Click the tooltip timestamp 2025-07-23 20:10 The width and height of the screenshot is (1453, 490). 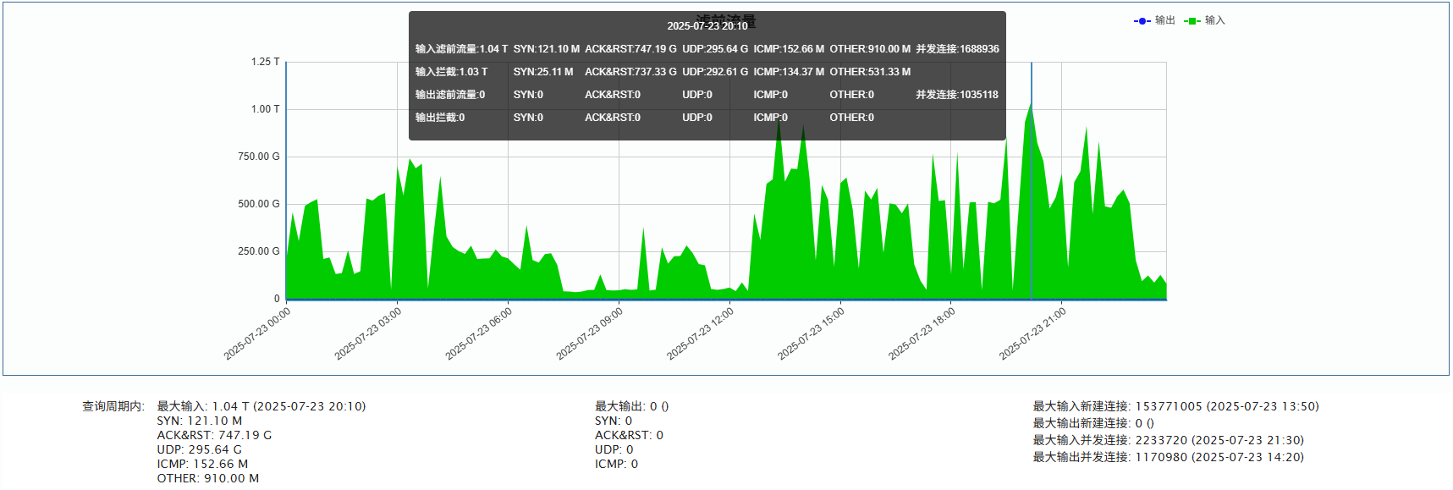[707, 26]
